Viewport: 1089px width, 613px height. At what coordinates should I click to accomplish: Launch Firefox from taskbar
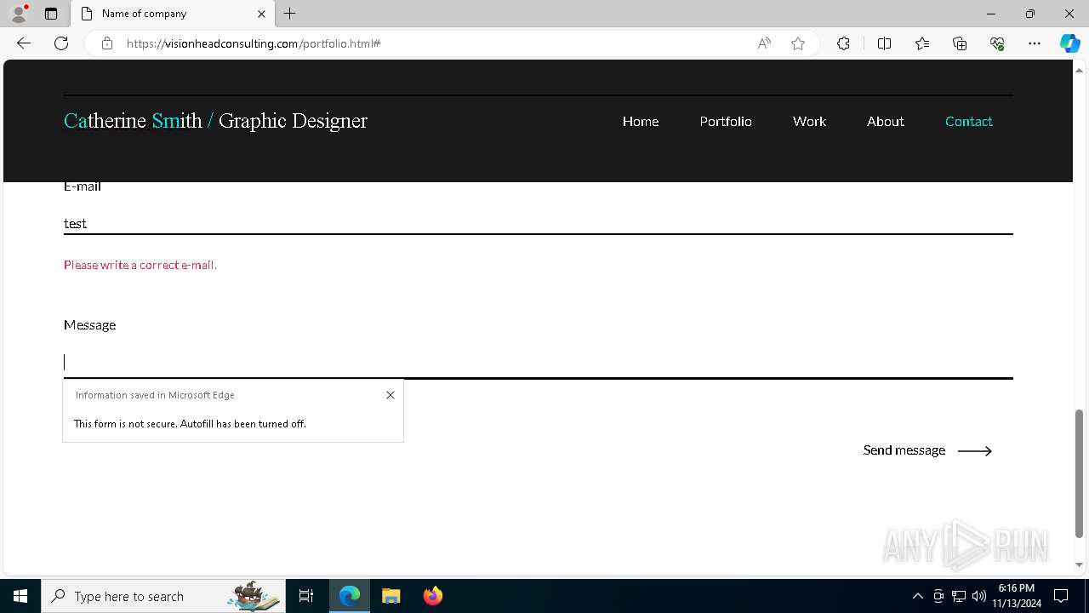(432, 596)
